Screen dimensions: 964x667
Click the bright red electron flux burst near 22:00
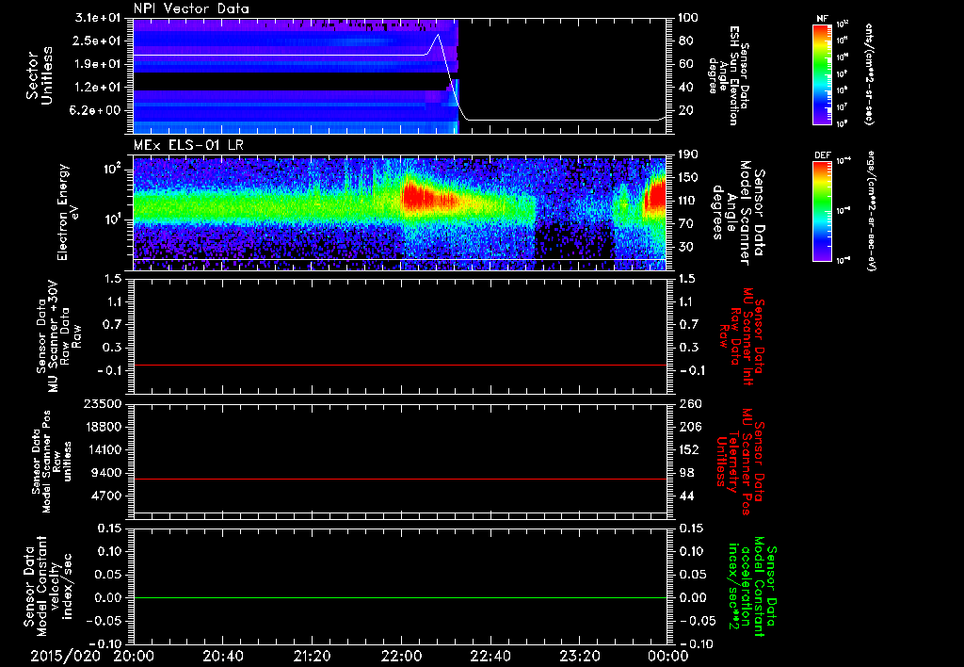pos(418,198)
